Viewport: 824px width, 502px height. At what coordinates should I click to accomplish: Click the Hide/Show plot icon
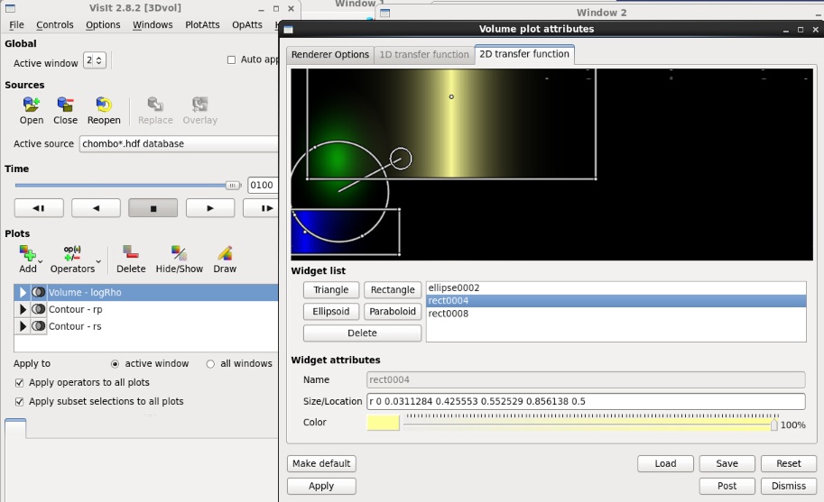pos(179,253)
